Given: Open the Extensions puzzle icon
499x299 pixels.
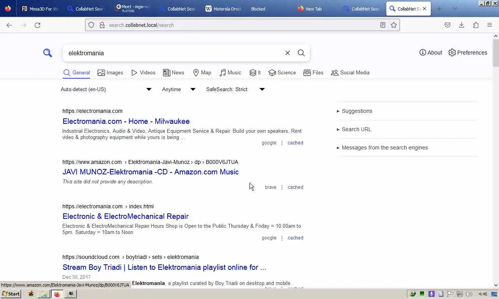Looking at the screenshot, I should coord(476,25).
